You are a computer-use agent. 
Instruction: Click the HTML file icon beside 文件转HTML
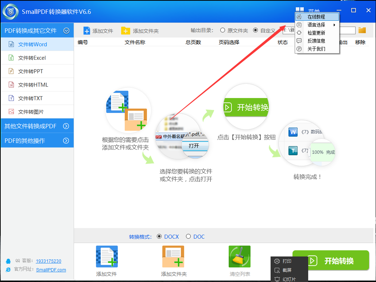11,85
